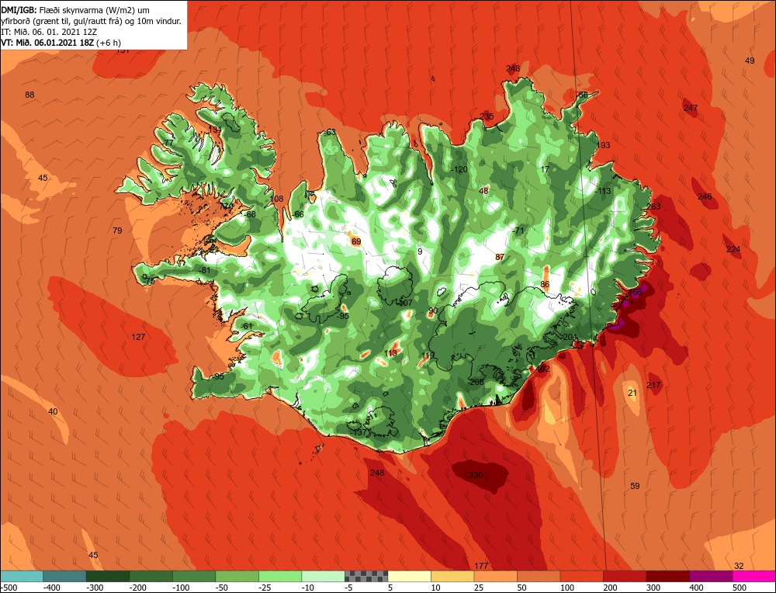Click the map value '235' on the north coast
The width and height of the screenshot is (776, 593).
coord(487,117)
